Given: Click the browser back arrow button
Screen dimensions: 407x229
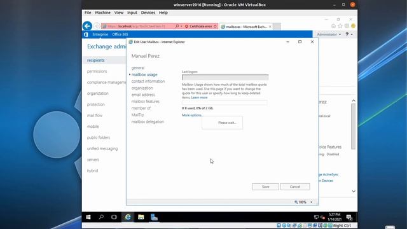Looking at the screenshot, I should 88,26.
